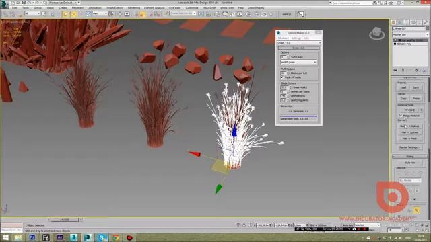This screenshot has width=431, height=242.
Task: Click the yellow rectangular selection region icon
Action: (x=65, y=14)
